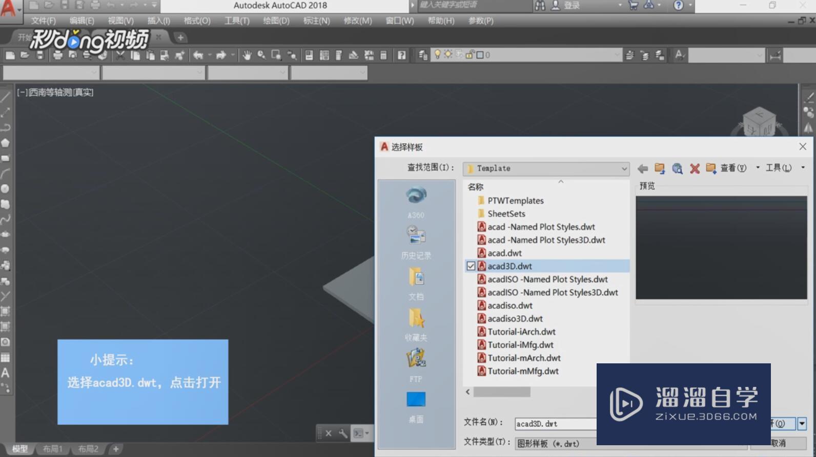Image resolution: width=816 pixels, height=457 pixels.
Task: Click the 真实 visual style label
Action: pos(83,93)
